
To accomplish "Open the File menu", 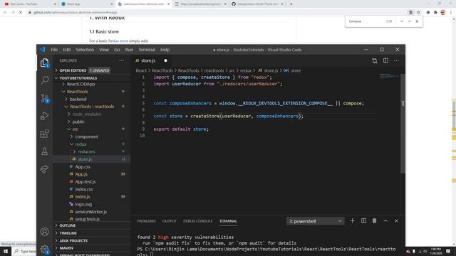I will coord(54,50).
